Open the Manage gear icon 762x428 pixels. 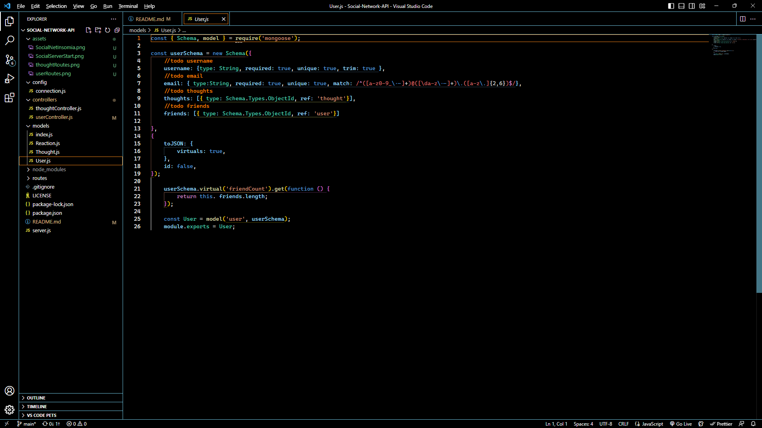pos(10,410)
